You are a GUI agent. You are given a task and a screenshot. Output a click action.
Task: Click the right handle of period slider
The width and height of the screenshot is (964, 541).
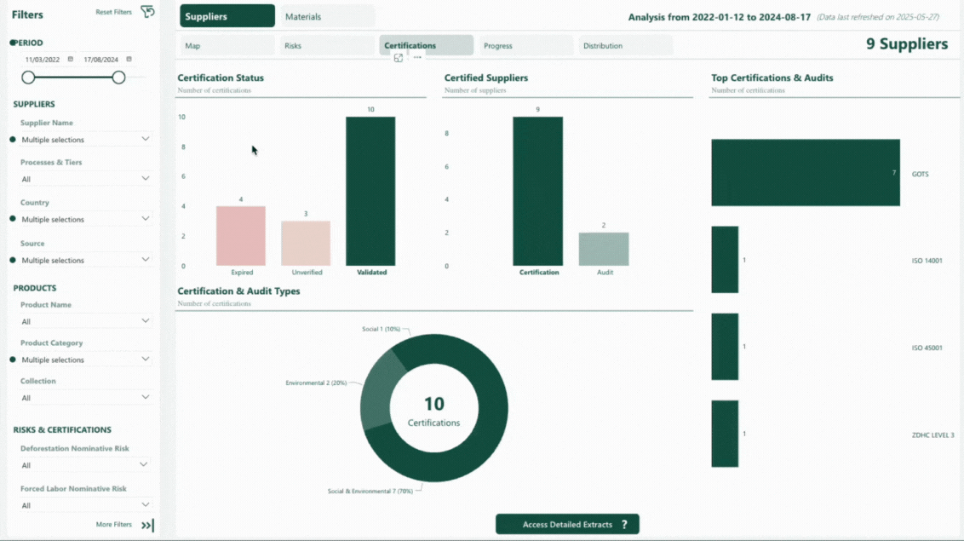pos(118,78)
